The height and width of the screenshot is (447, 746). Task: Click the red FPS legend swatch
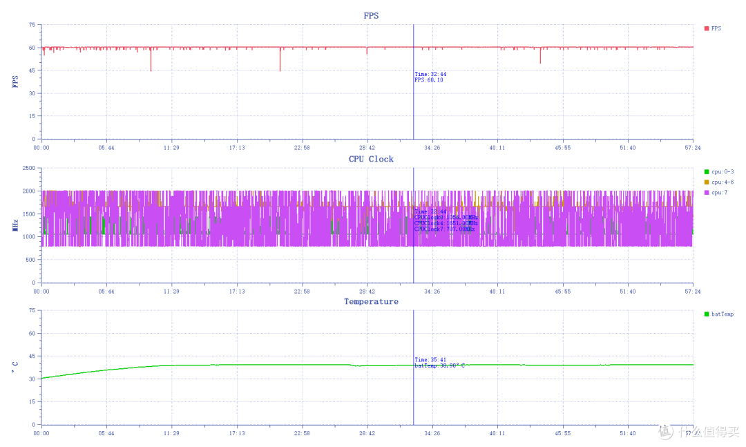[707, 28]
